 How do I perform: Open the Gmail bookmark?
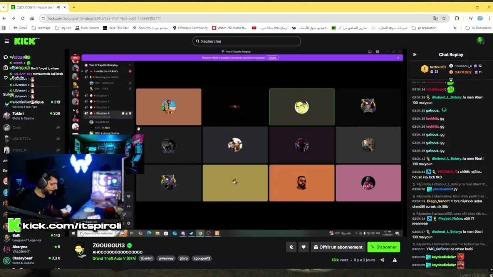[x=20, y=28]
